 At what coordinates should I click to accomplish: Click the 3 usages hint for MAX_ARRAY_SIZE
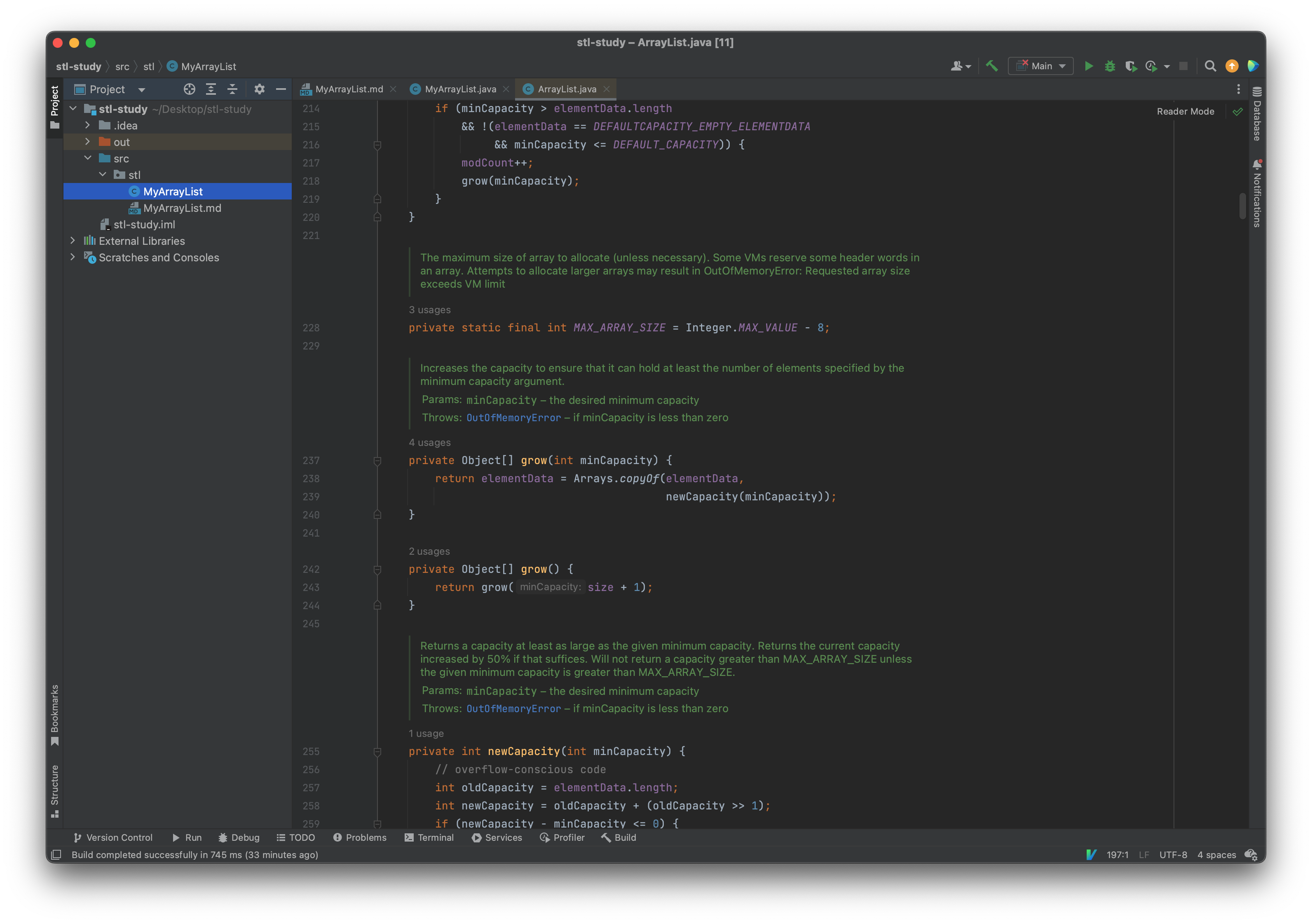pyautogui.click(x=430, y=310)
